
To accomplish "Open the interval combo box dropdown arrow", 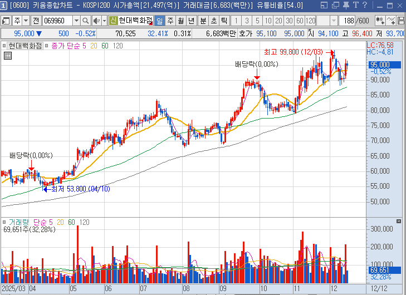I will click(334, 21).
